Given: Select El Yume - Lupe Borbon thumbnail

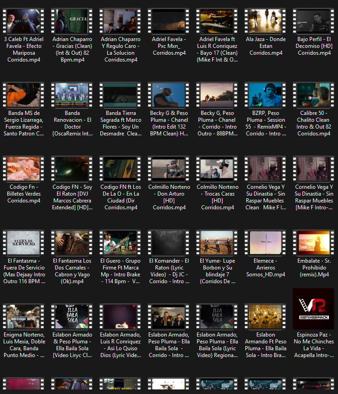Looking at the screenshot, I should pos(217,243).
